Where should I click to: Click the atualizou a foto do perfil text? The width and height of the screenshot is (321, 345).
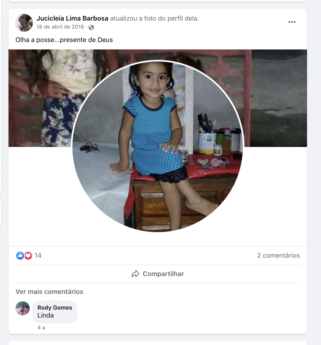[x=154, y=18]
